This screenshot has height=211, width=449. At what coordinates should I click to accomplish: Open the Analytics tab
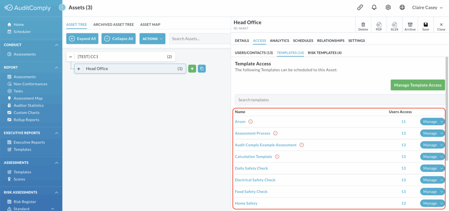point(279,41)
